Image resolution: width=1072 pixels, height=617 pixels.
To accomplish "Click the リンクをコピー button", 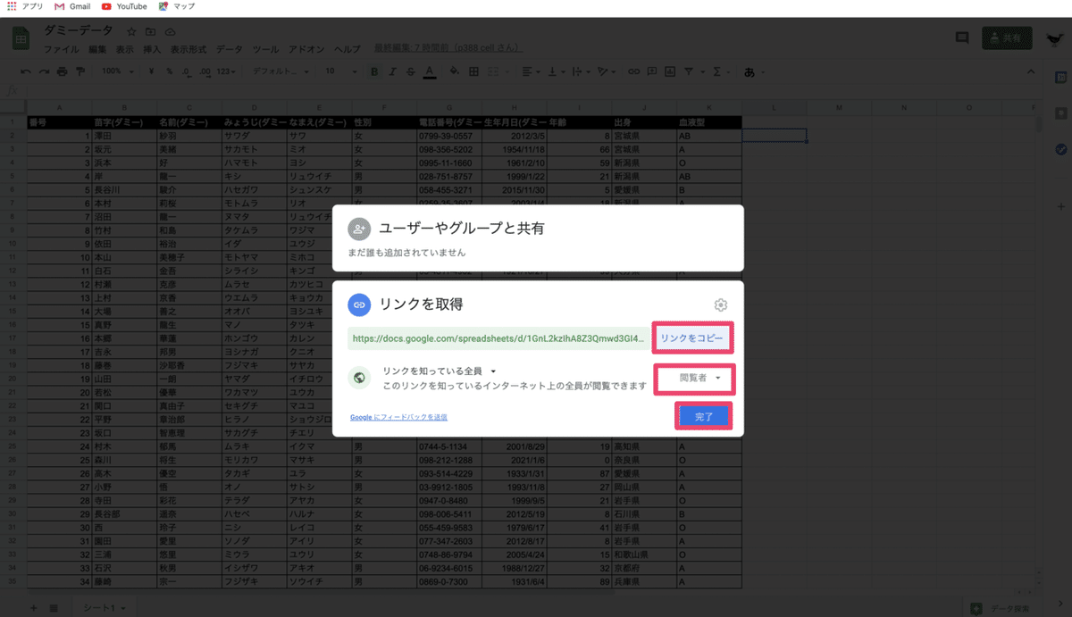I will point(692,339).
